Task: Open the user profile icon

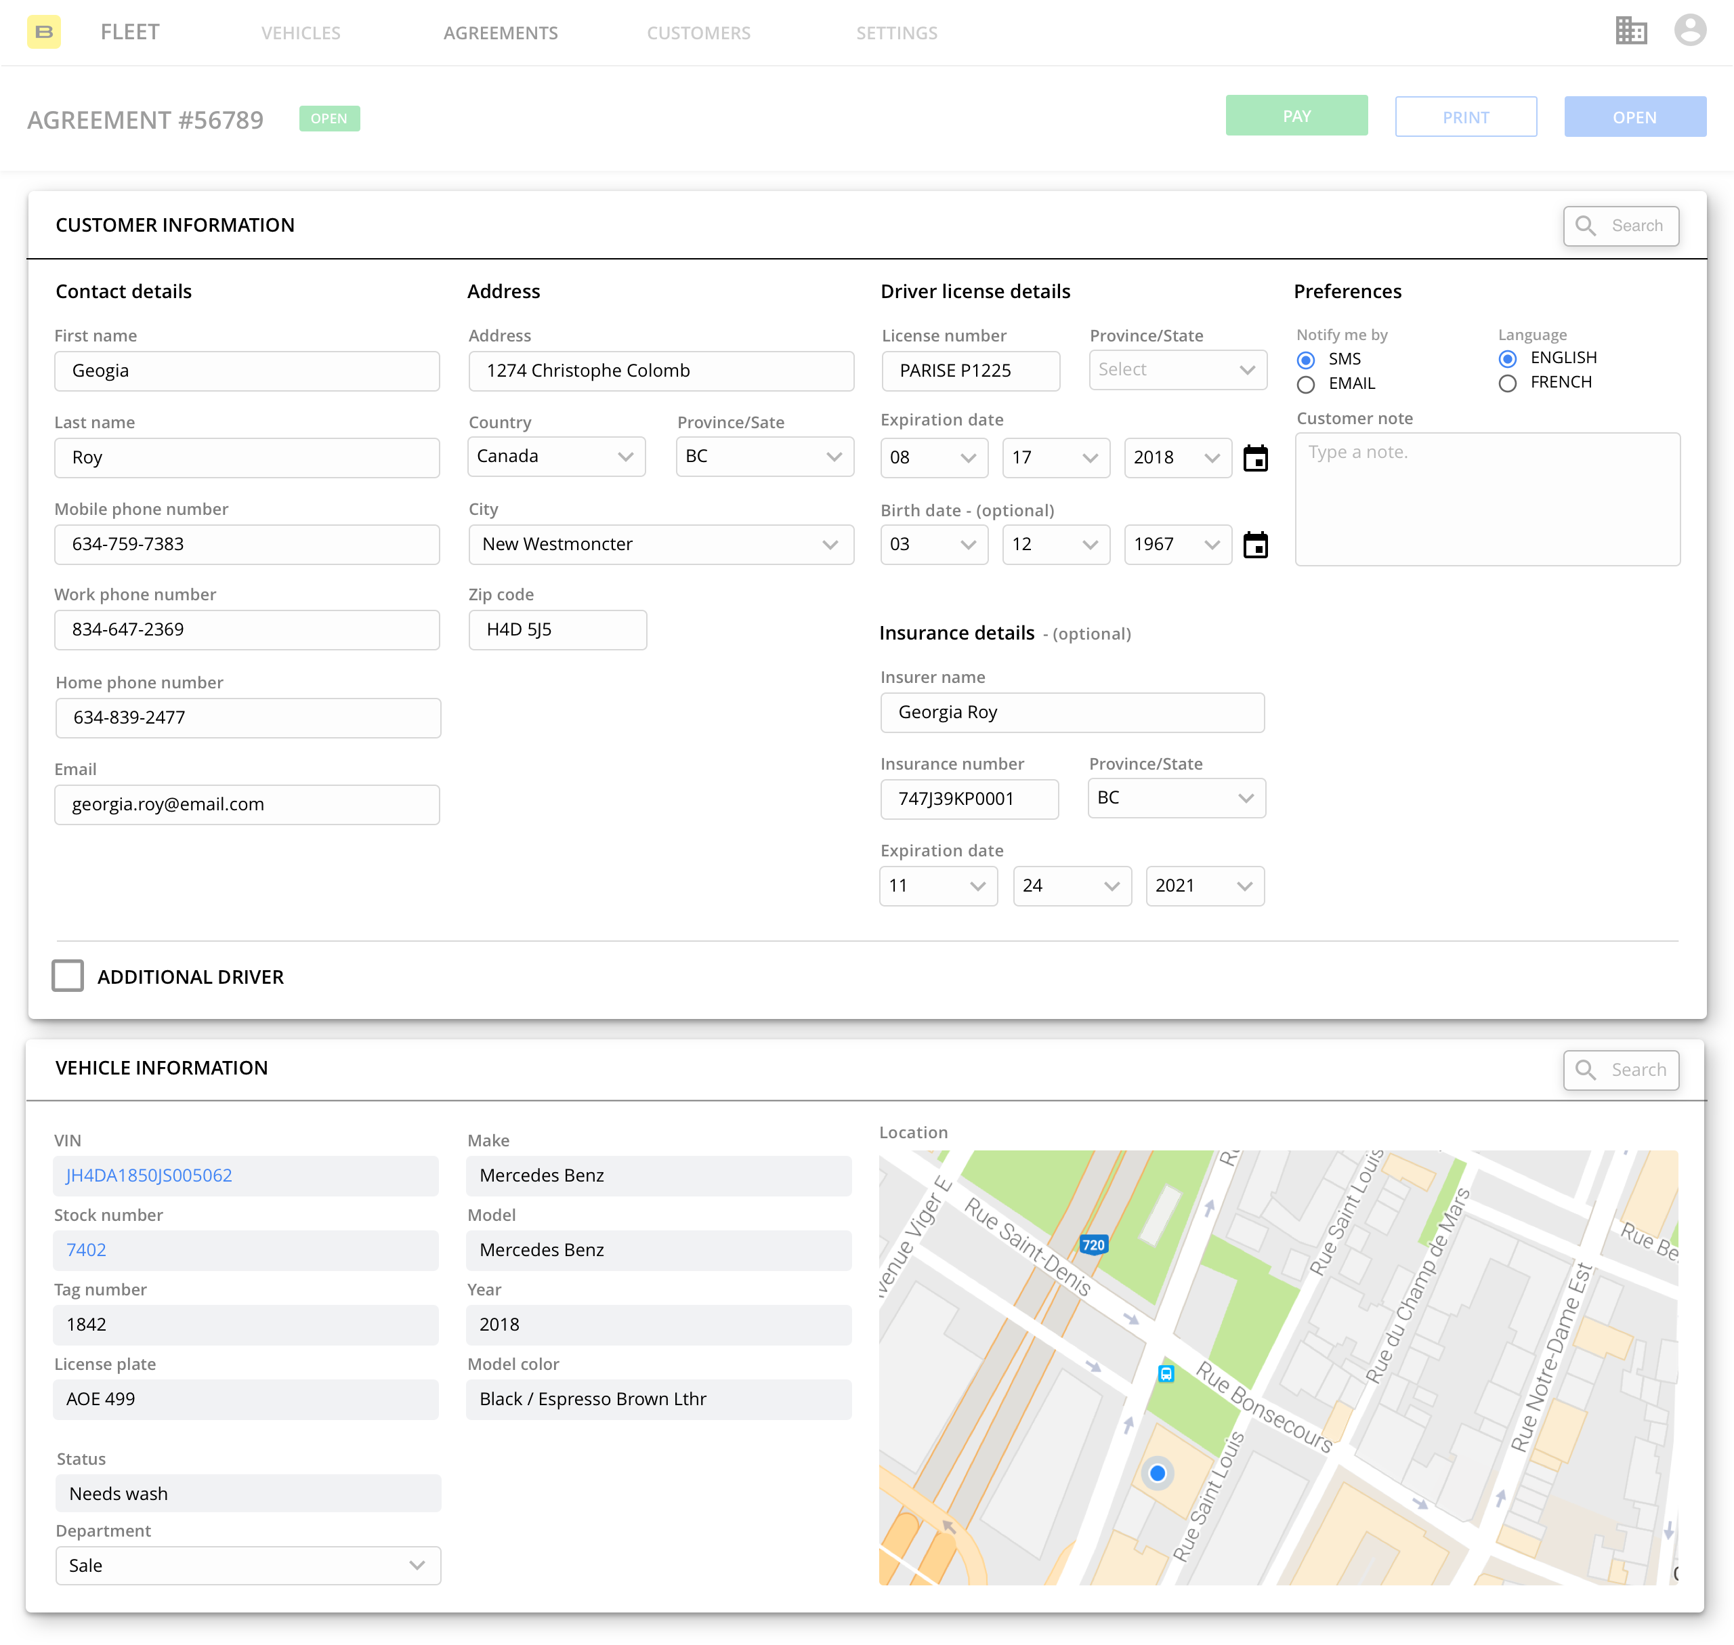Action: 1690,30
